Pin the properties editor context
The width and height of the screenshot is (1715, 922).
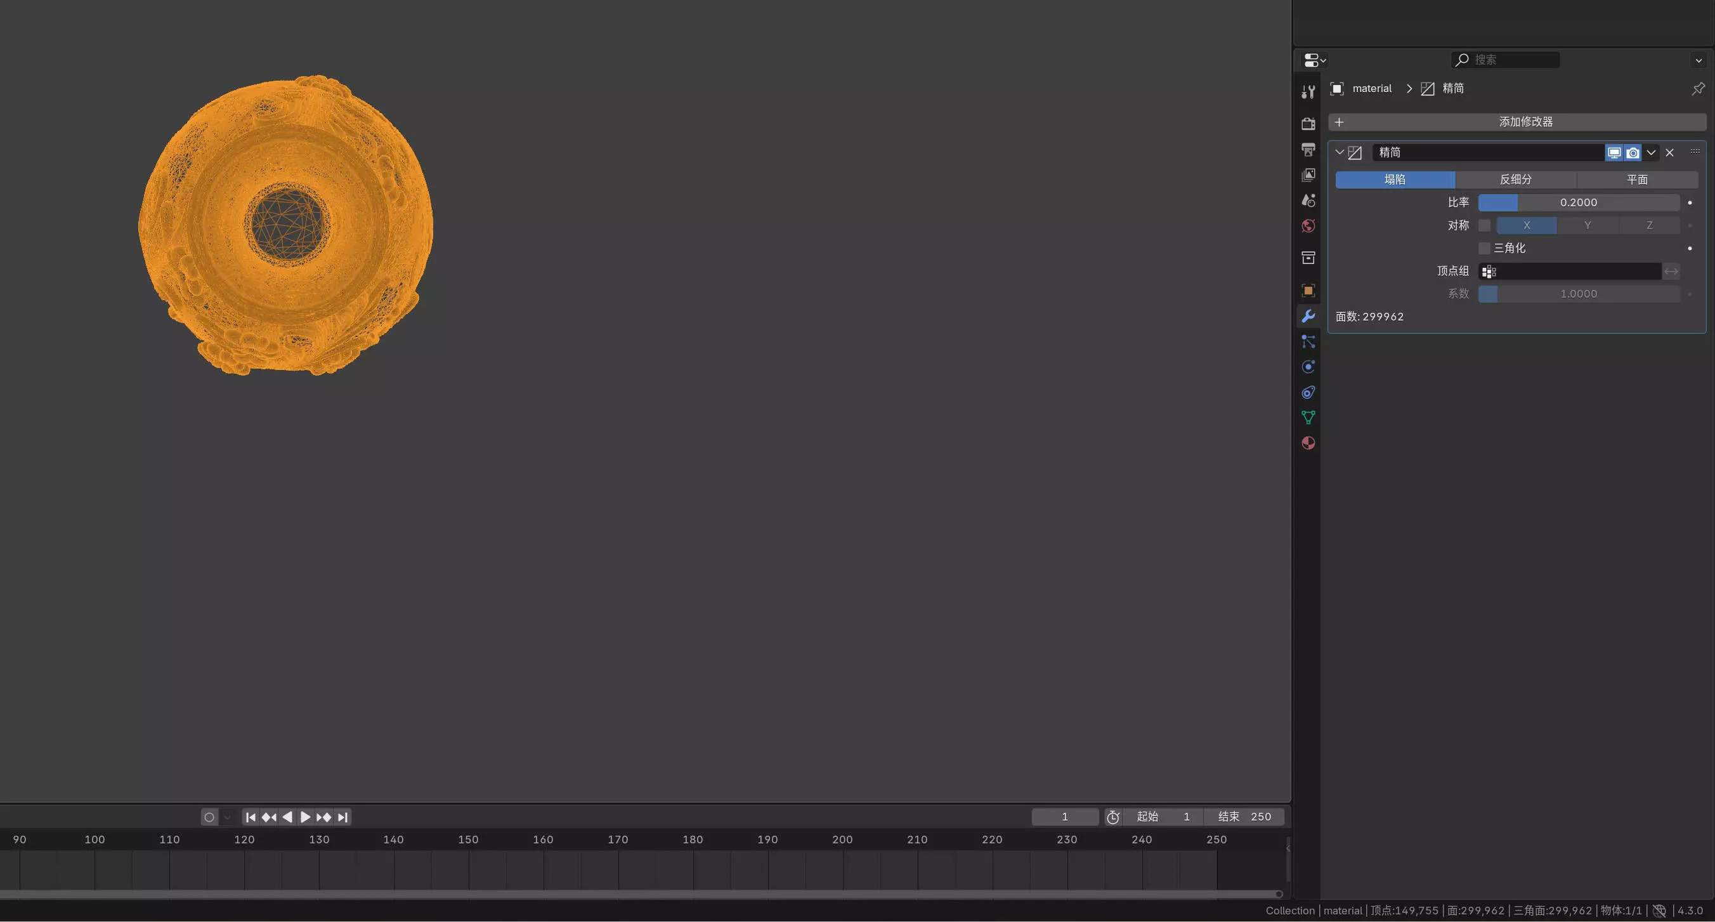click(x=1698, y=89)
